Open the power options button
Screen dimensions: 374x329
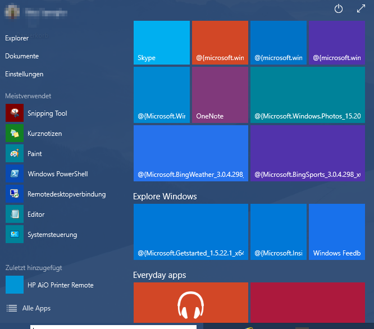[x=339, y=9]
